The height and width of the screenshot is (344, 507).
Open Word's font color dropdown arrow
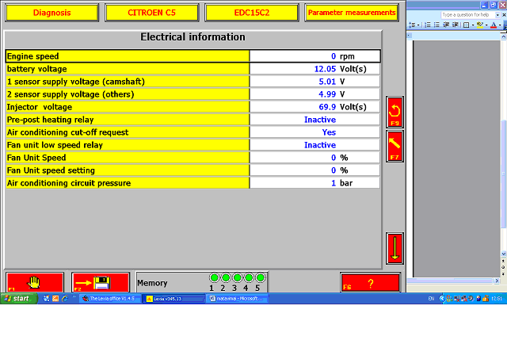(x=500, y=25)
